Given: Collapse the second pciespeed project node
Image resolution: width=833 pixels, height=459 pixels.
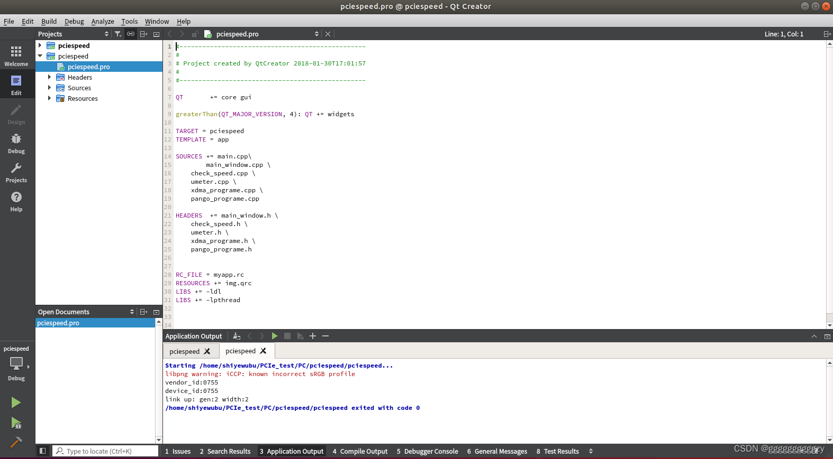Looking at the screenshot, I should coord(40,56).
